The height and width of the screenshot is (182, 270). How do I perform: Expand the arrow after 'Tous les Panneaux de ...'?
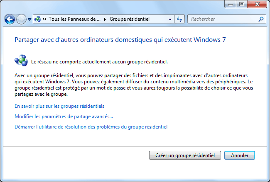[105, 19]
